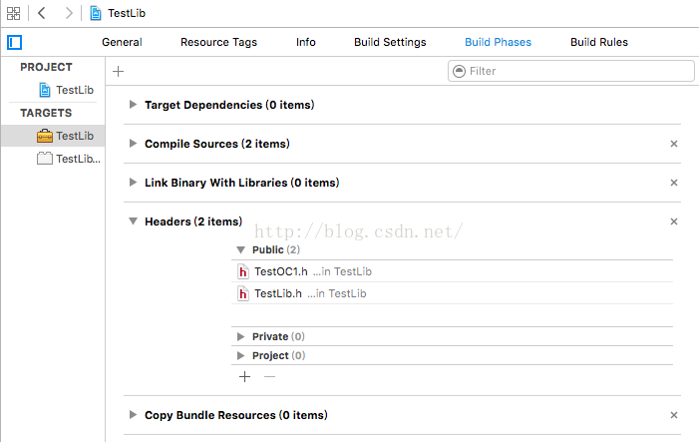Screen dimensions: 699x442
Task: Switch to the Build Settings tab
Action: [x=390, y=42]
